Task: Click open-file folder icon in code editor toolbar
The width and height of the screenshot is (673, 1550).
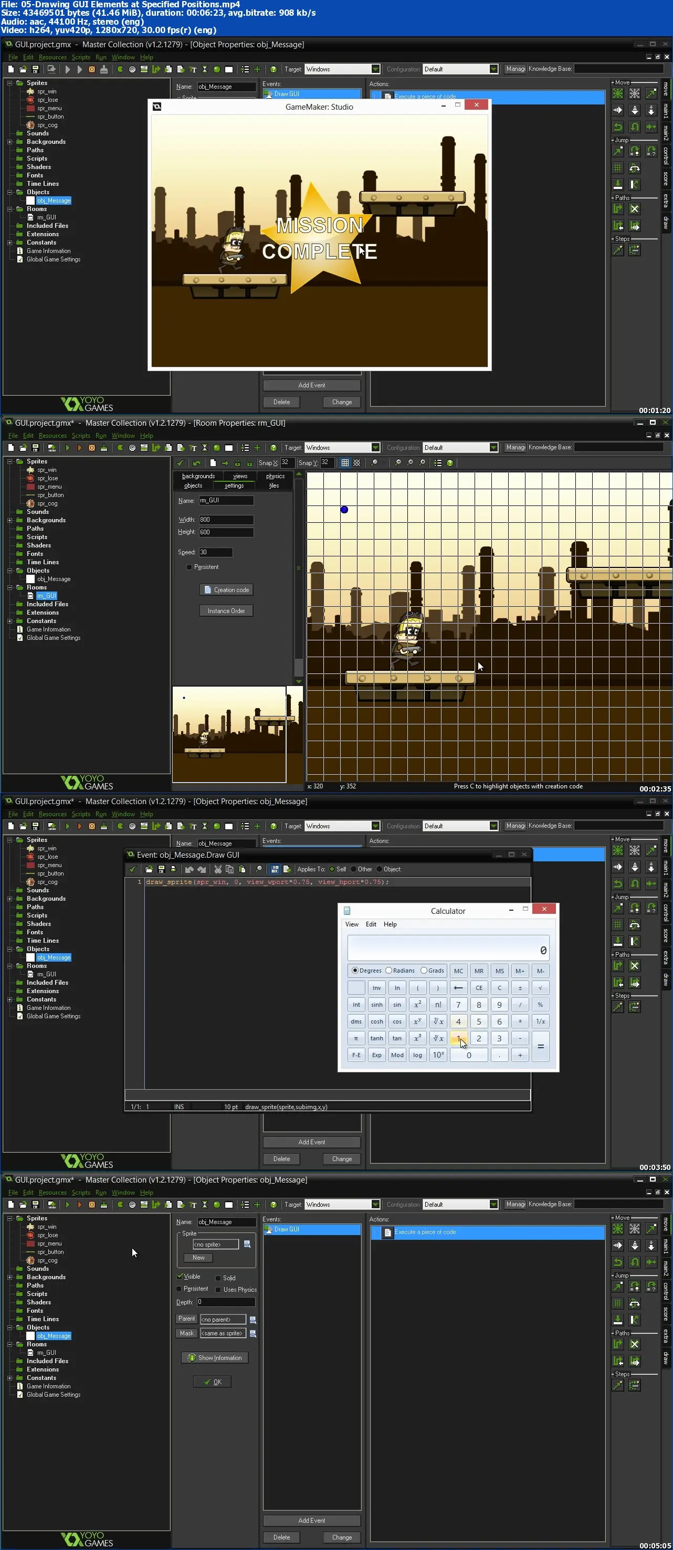Action: (x=149, y=869)
